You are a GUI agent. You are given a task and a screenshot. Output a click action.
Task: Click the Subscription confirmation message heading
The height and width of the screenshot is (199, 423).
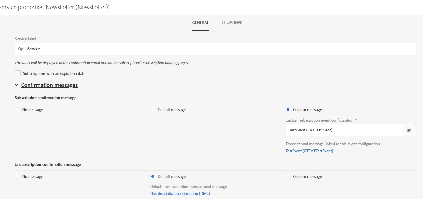click(45, 98)
